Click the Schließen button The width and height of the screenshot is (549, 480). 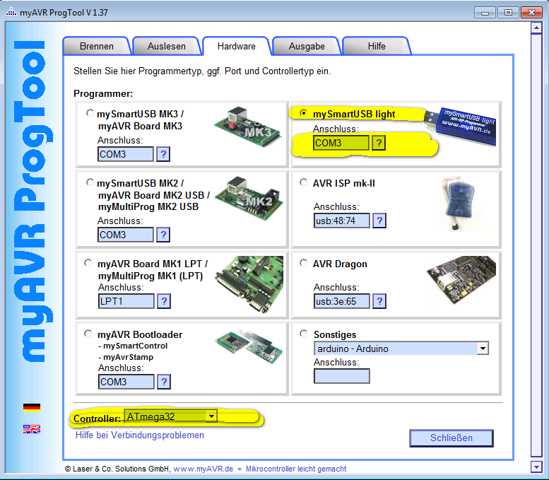click(451, 438)
